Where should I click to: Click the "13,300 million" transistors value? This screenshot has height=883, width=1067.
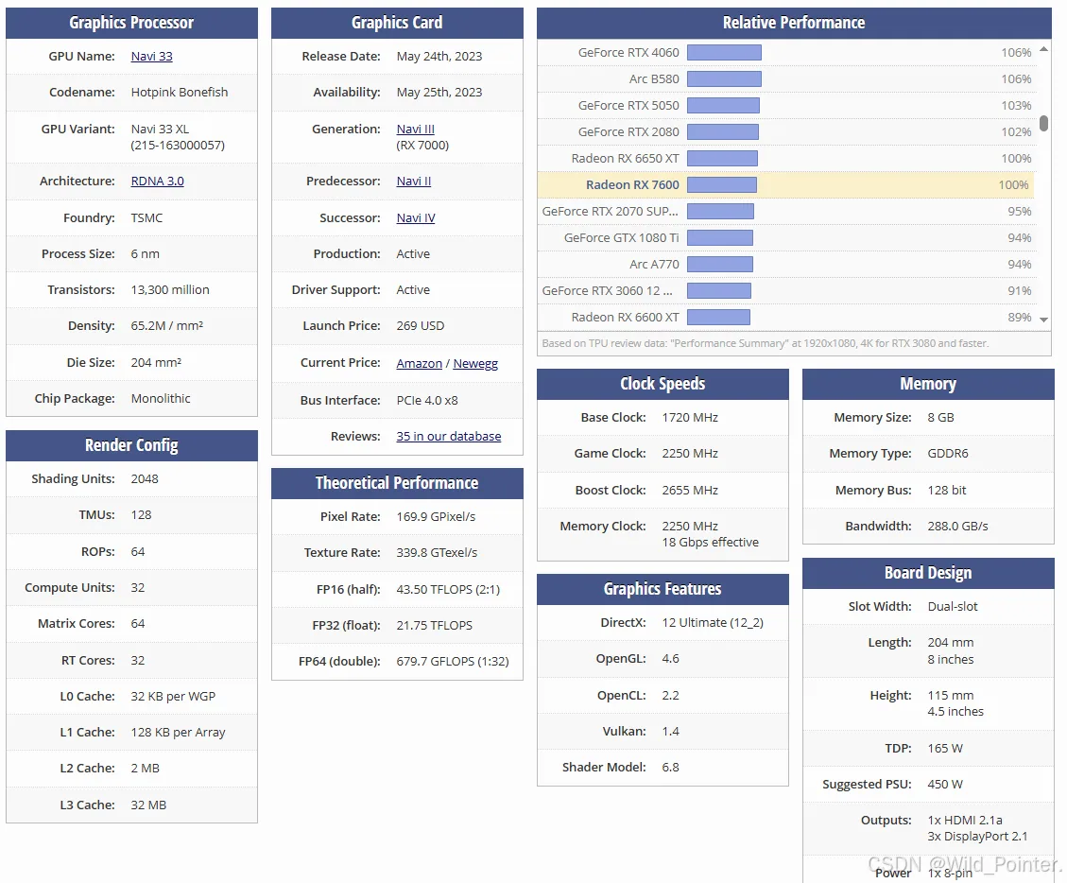(170, 290)
